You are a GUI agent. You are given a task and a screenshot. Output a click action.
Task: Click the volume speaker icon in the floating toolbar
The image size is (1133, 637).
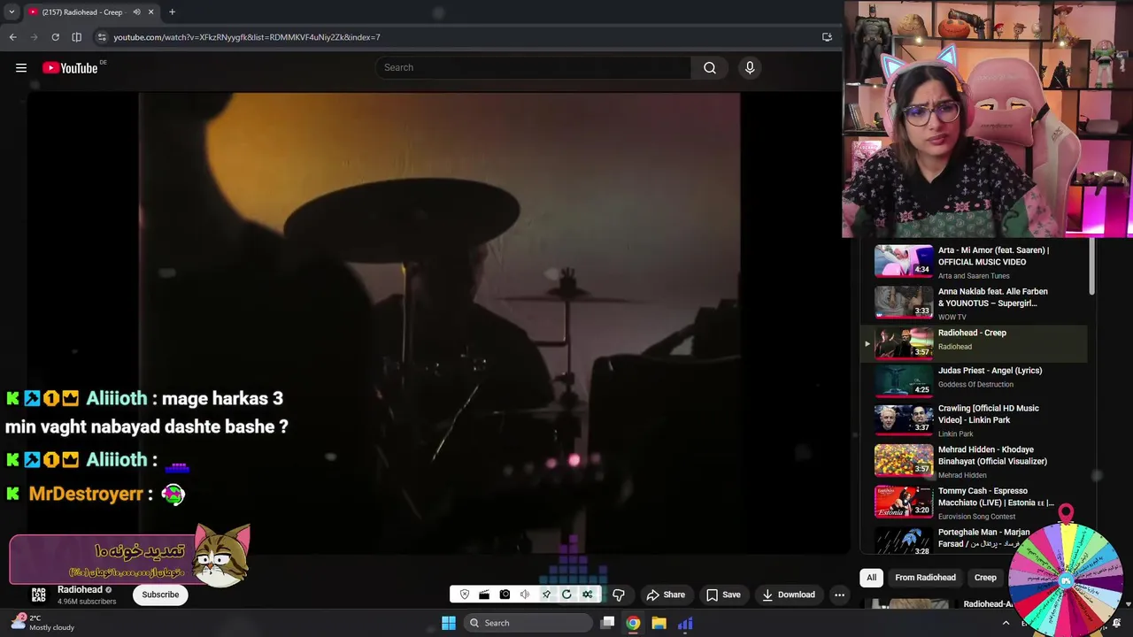point(525,595)
